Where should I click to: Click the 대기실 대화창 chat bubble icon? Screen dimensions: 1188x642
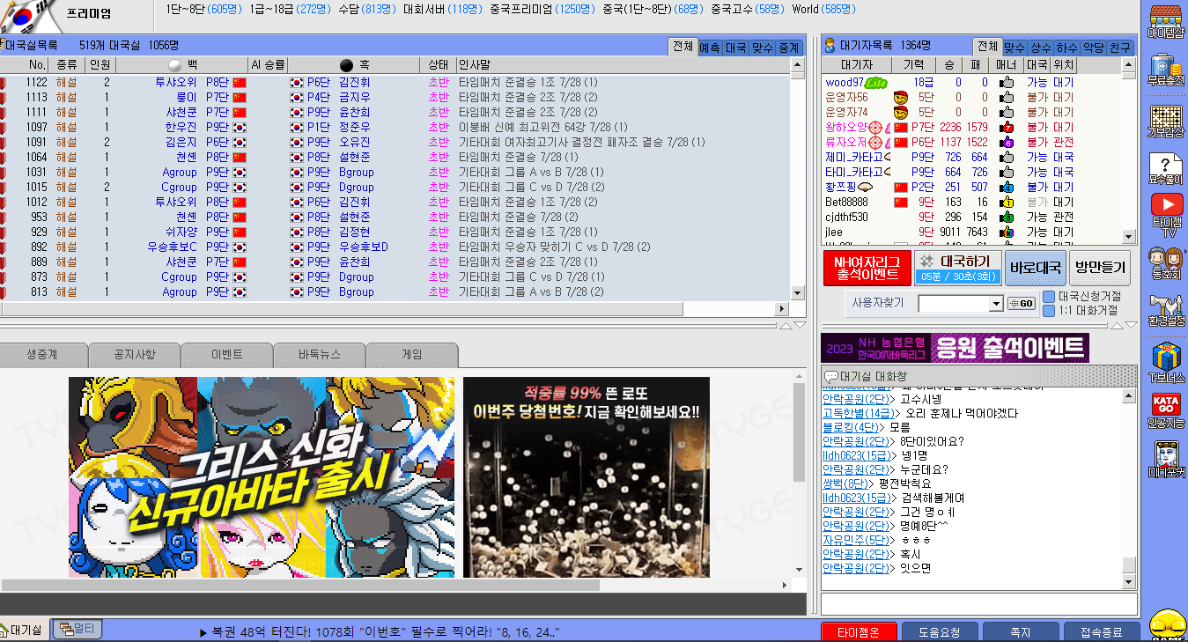click(830, 377)
